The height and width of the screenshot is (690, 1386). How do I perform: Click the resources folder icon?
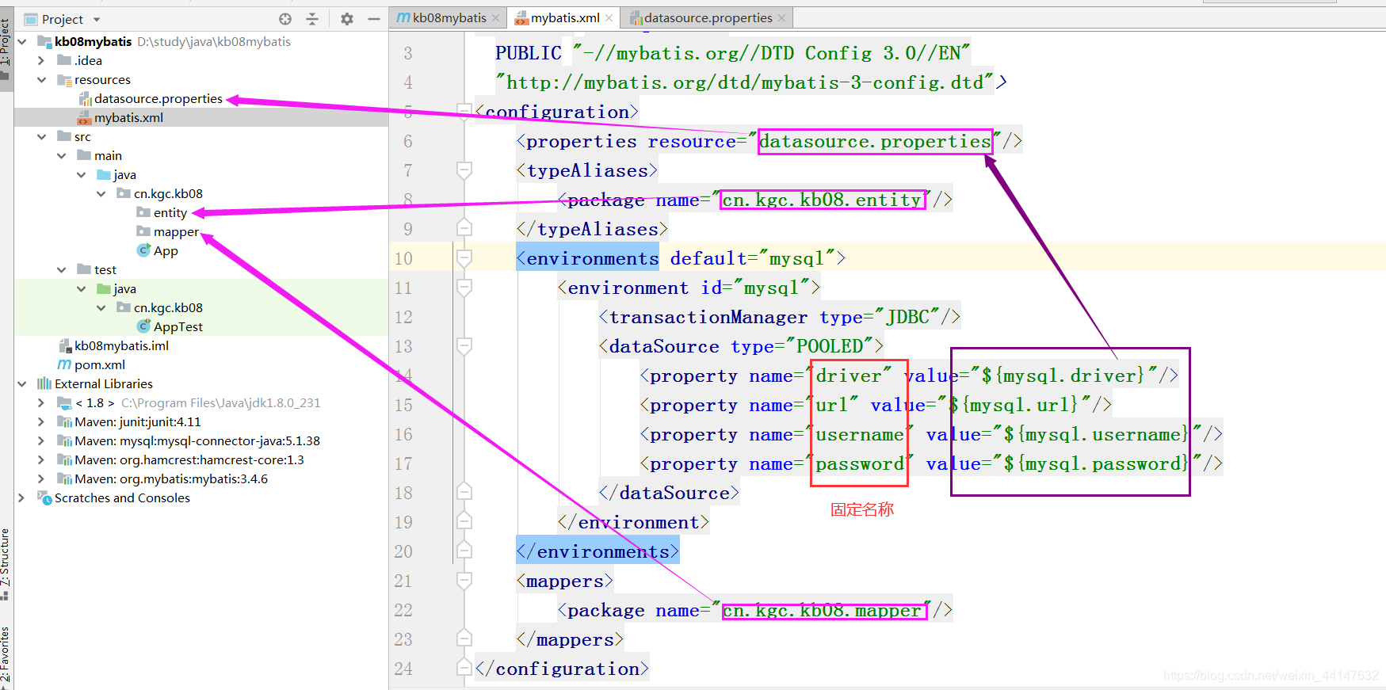[x=64, y=79]
